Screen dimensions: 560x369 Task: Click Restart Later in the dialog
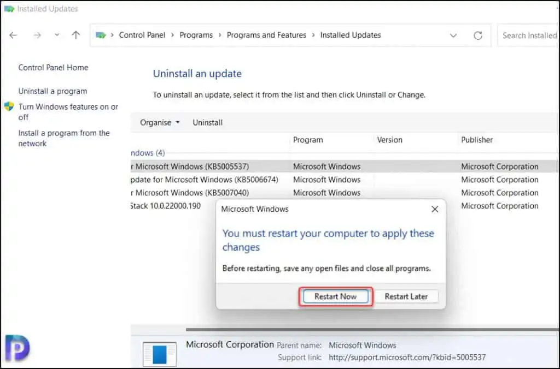[406, 296]
